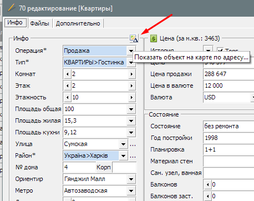Expand the Операция dropdown
This screenshot has height=201, width=254.
pyautogui.click(x=131, y=51)
